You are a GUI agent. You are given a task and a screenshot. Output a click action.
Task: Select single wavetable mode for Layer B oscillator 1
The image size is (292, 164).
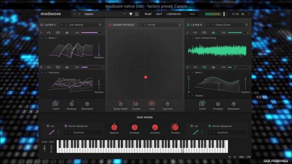pos(195,32)
